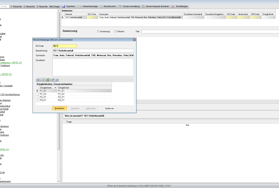Switch to 1. Hierarchie tab
Screen dimensions: 279x188
[16, 6]
